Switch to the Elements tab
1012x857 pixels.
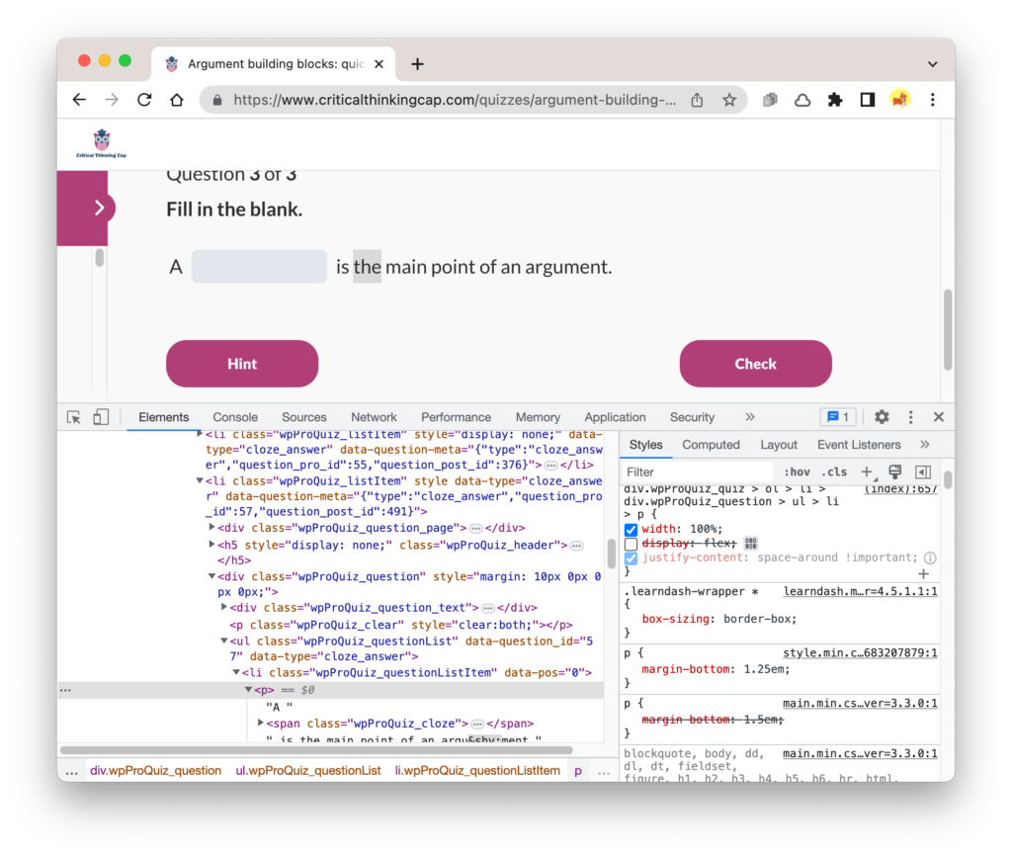coord(164,417)
